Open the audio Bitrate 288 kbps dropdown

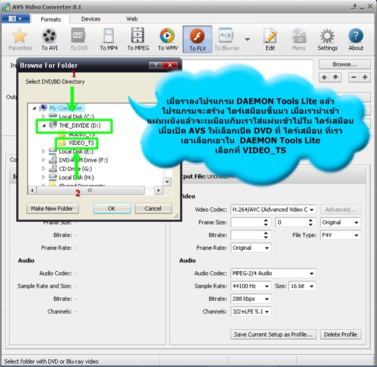251,299
